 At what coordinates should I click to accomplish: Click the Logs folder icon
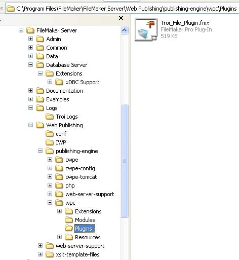click(x=40, y=108)
